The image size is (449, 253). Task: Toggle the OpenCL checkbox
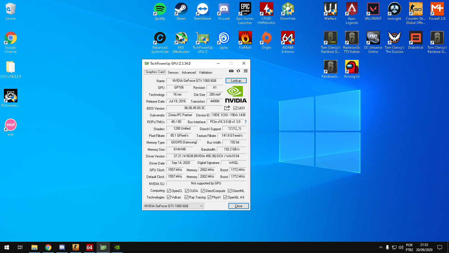point(169,191)
